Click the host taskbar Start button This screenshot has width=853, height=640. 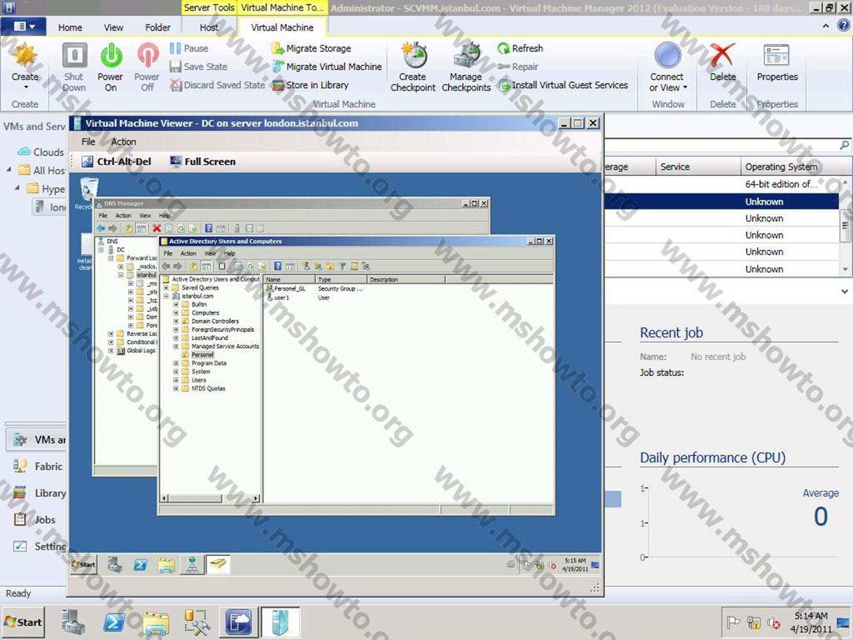(x=23, y=622)
